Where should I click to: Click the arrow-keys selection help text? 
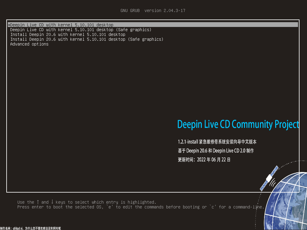tap(87, 202)
